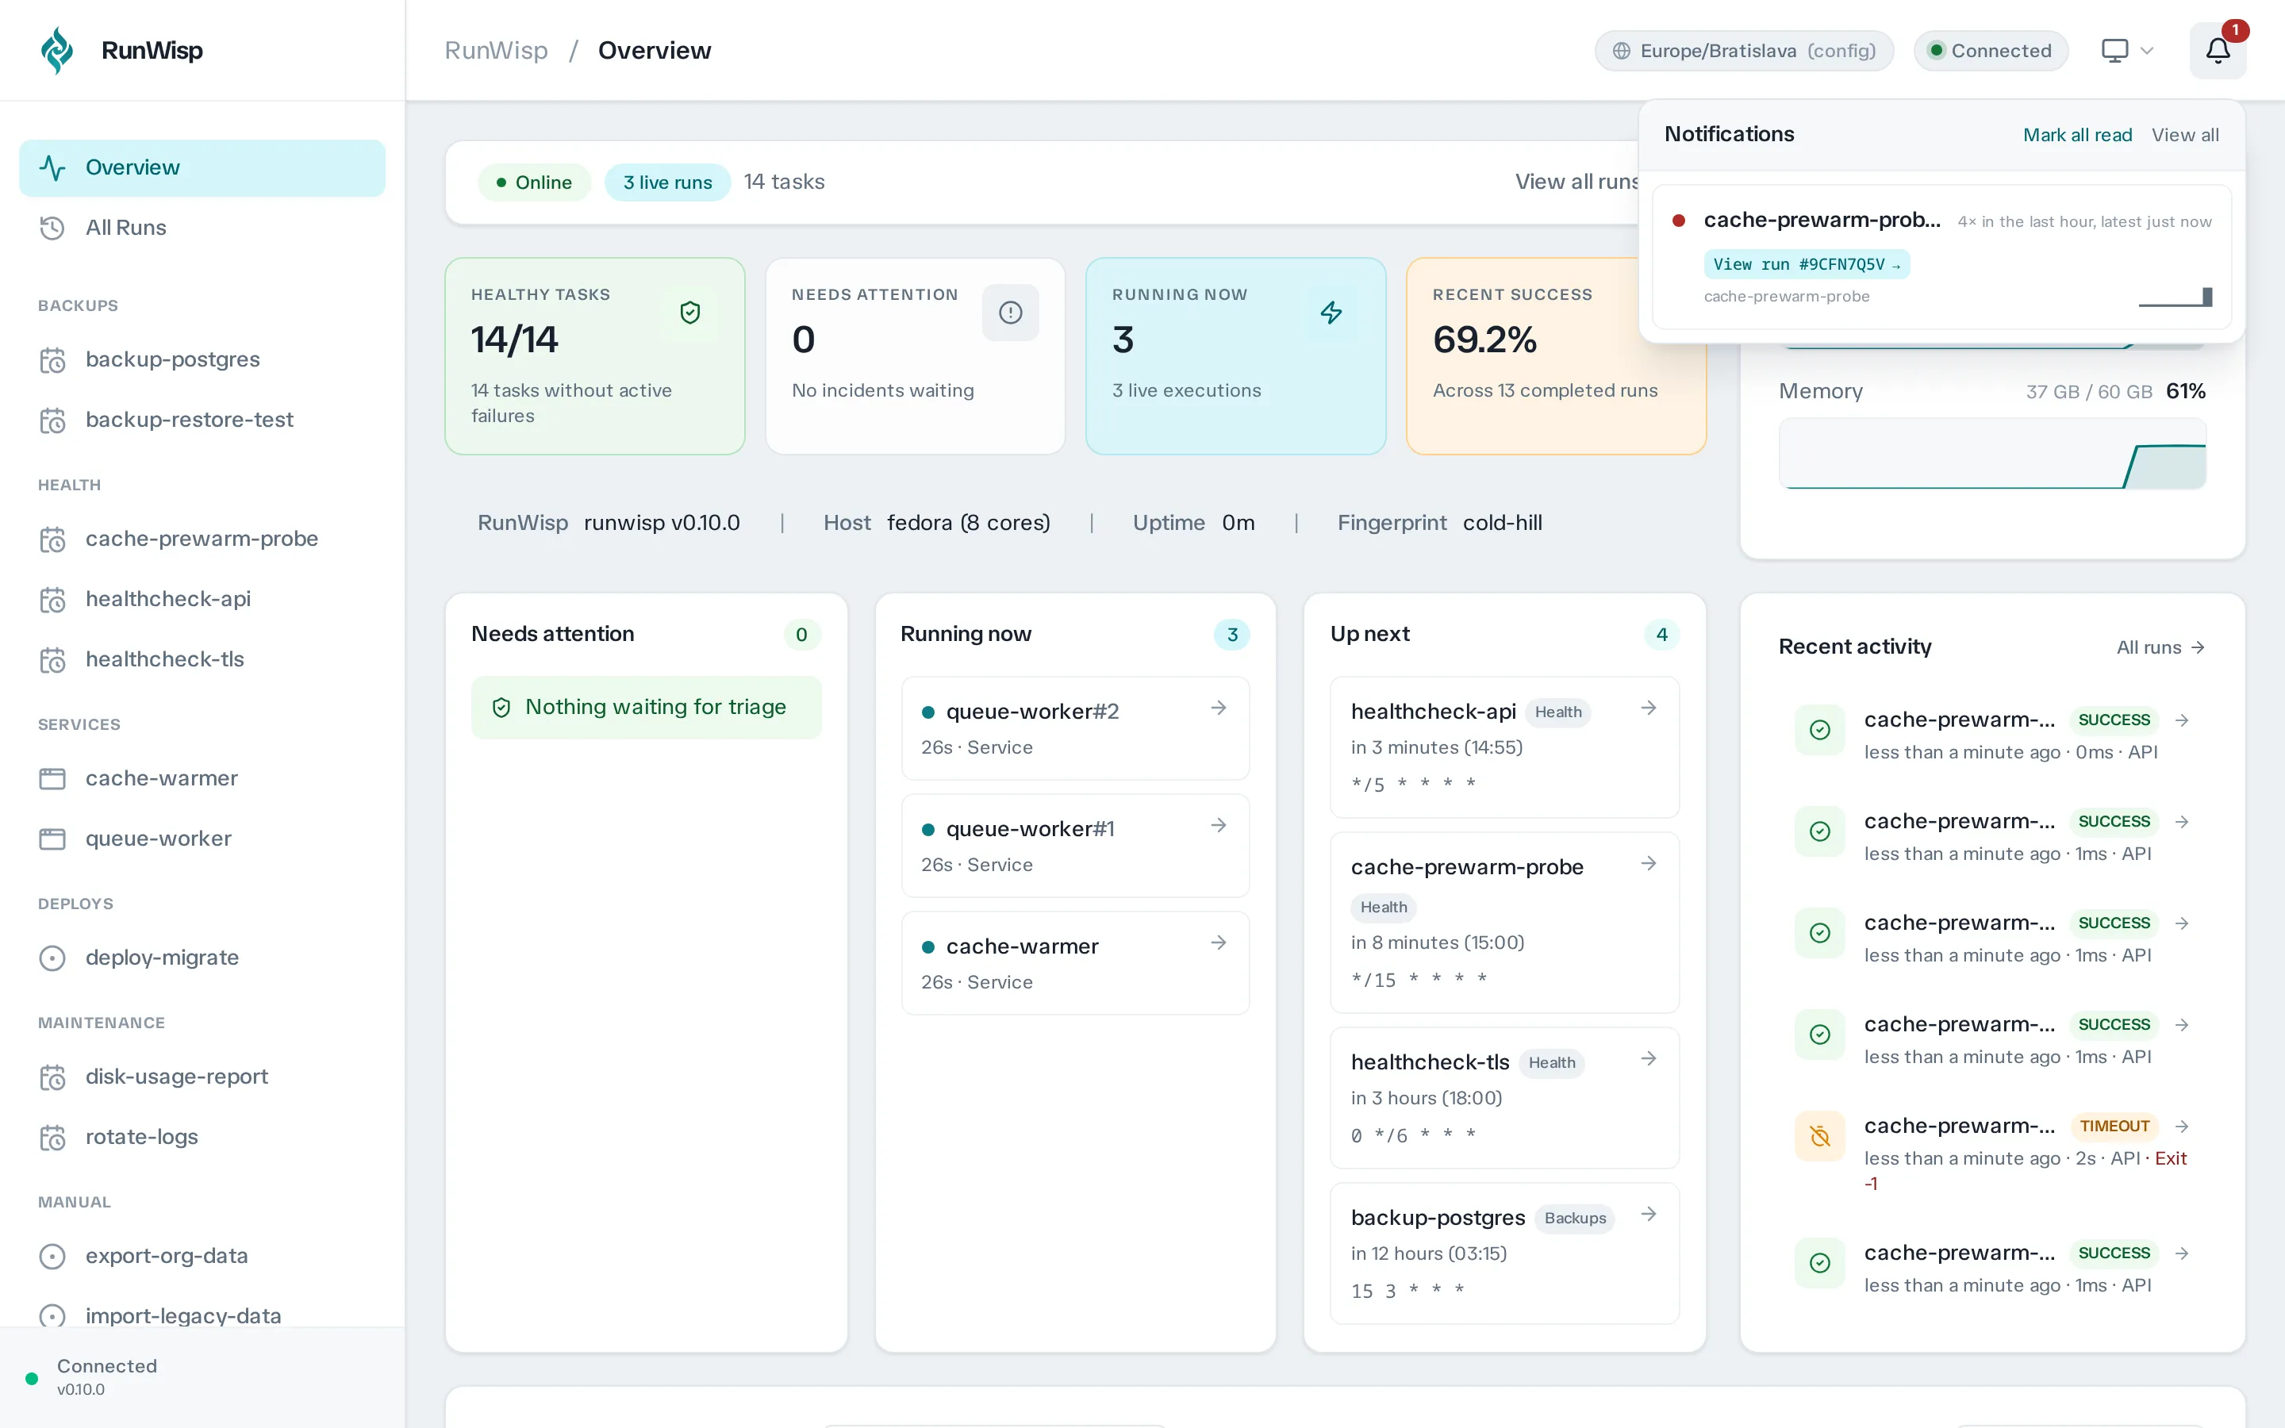Click the alert icon on Needs Attention card
2285x1428 pixels.
1010,313
